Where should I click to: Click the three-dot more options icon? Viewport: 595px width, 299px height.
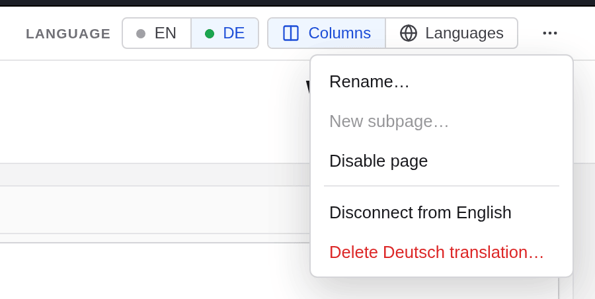click(550, 33)
